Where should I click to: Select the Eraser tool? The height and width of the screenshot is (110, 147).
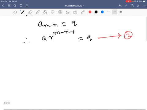pyautogui.click(x=30, y=12)
